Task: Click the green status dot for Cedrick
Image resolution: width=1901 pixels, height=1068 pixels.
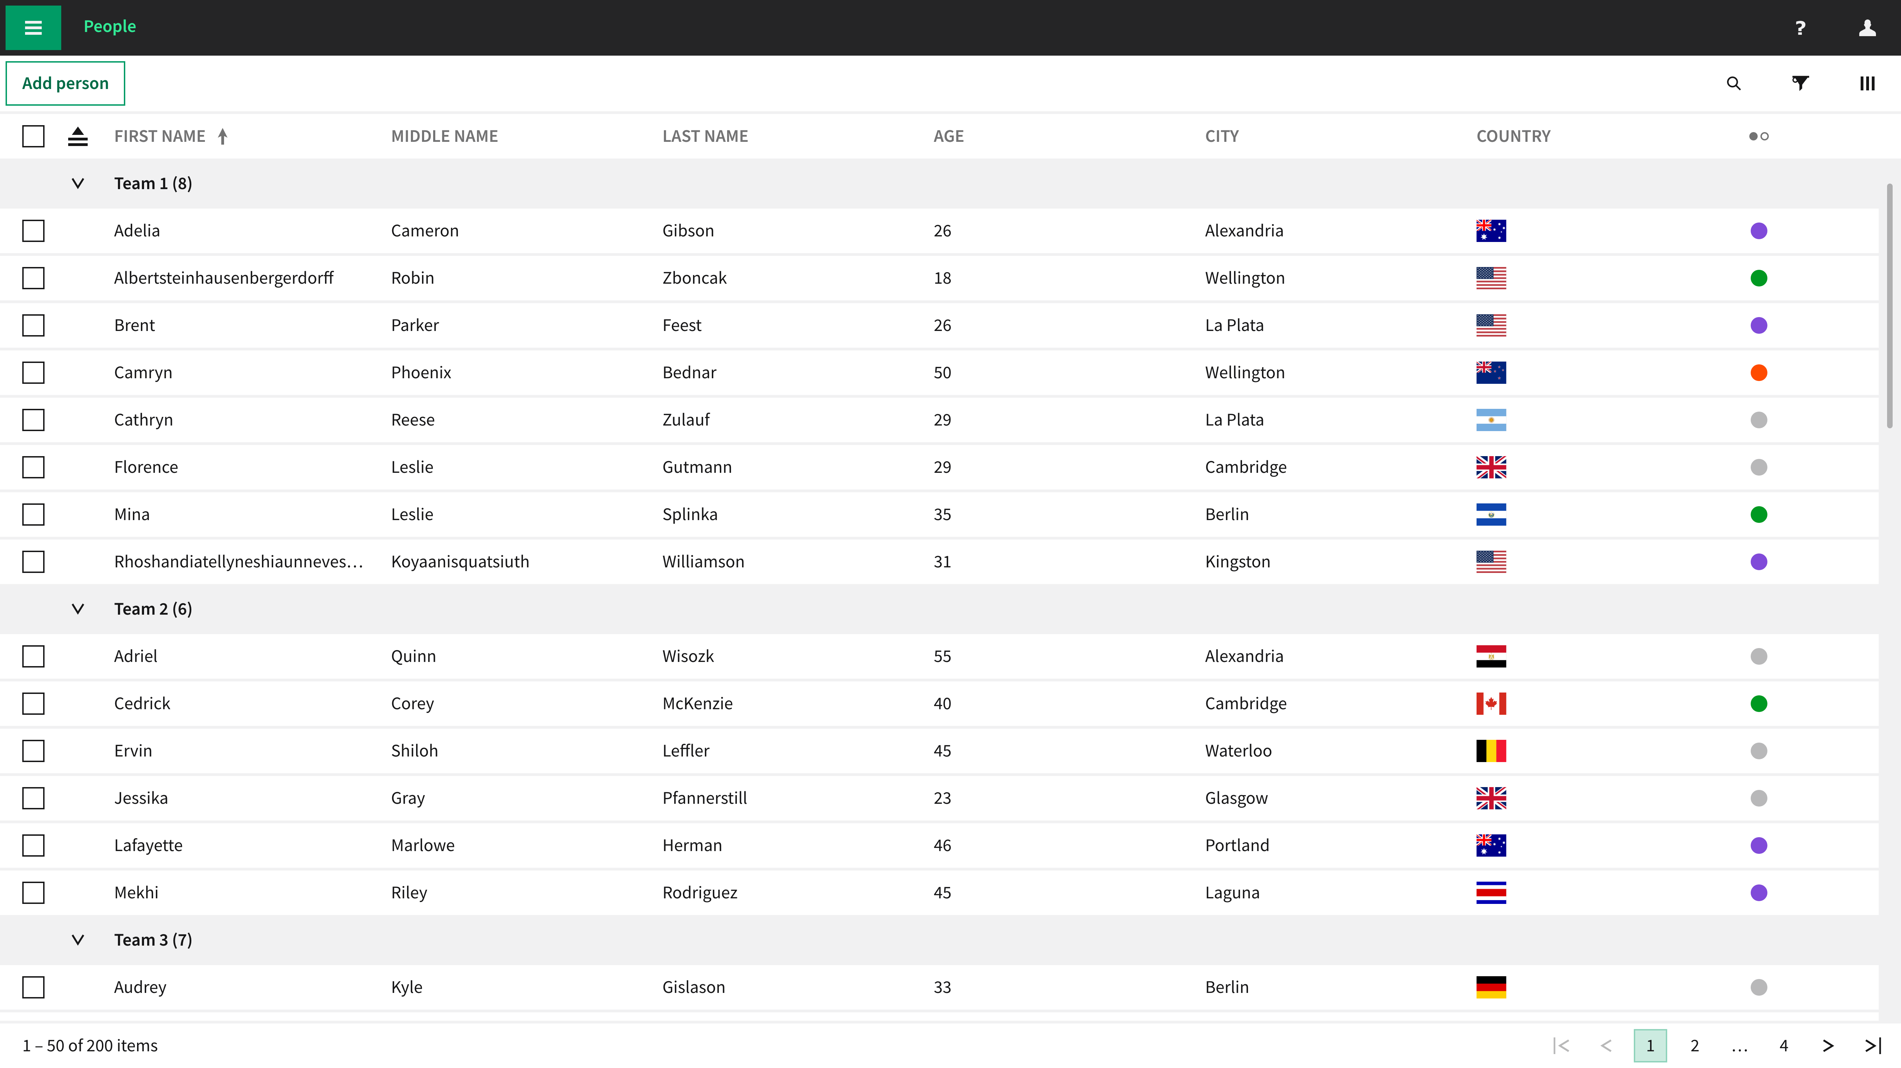Action: (1759, 704)
